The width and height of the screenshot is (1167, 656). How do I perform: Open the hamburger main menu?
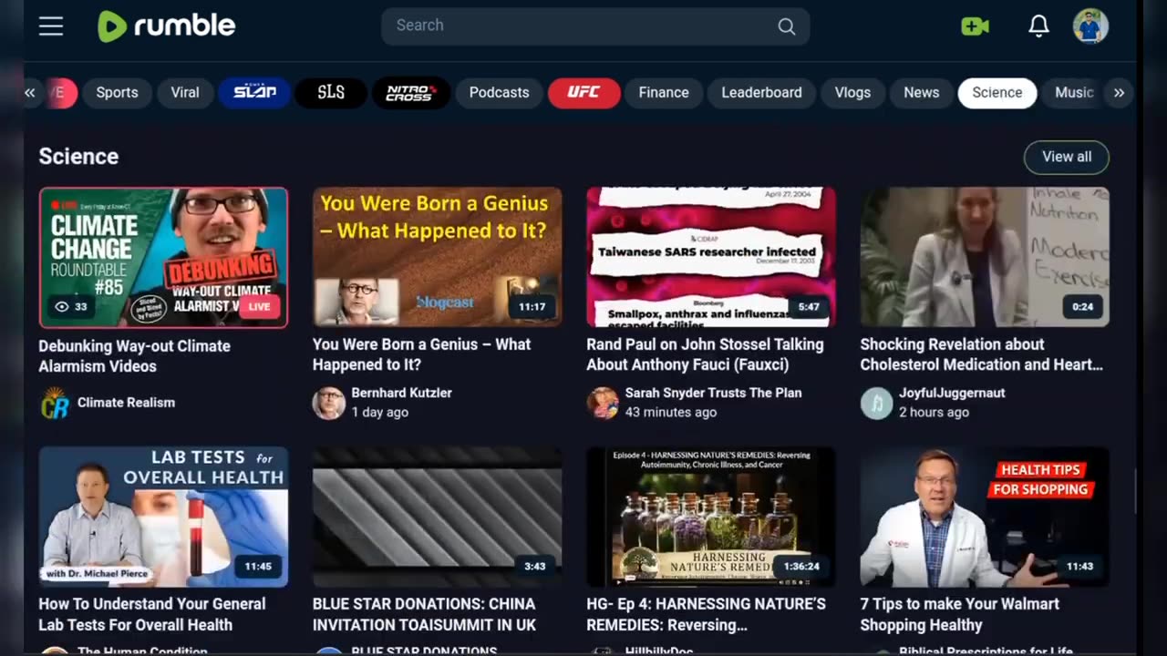click(x=51, y=26)
